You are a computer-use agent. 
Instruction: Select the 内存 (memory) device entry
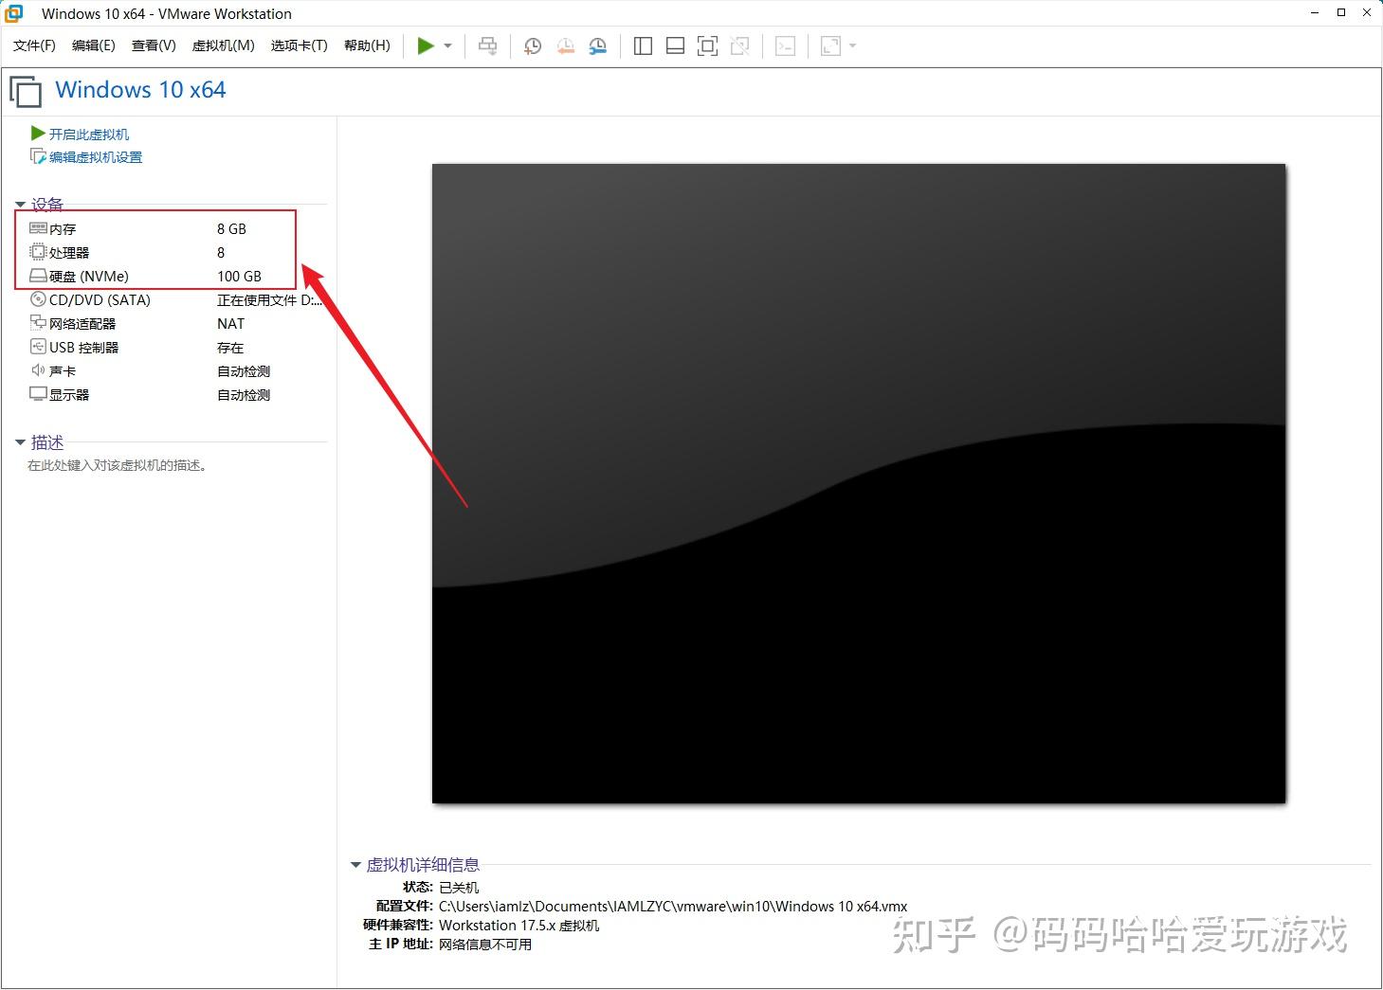pyautogui.click(x=63, y=227)
